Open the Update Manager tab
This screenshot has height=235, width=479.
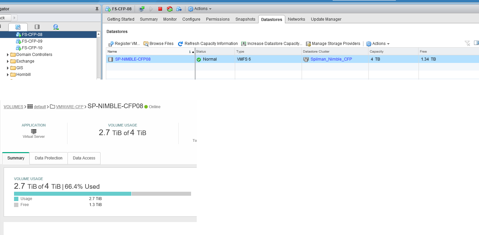(x=326, y=19)
